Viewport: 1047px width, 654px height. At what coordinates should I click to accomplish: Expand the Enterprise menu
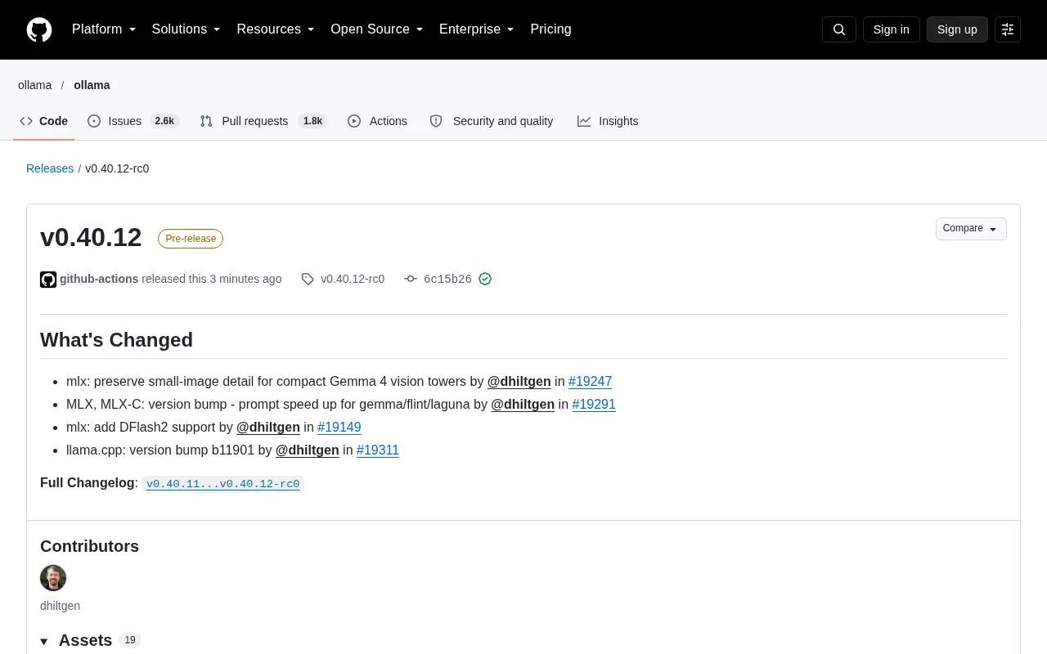point(477,29)
